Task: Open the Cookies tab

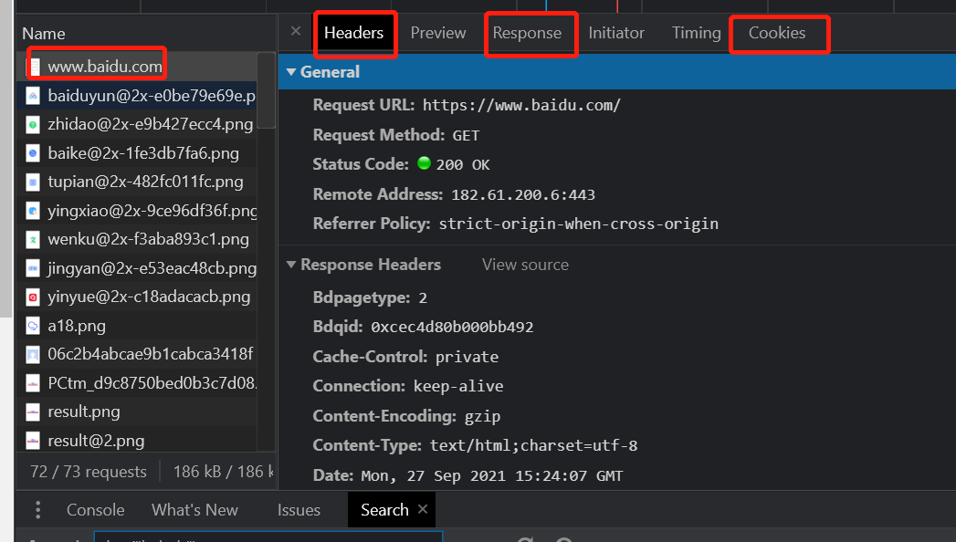Action: [777, 33]
